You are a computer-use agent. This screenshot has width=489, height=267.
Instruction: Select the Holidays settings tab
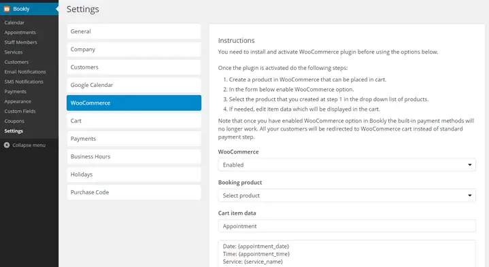pos(134,175)
